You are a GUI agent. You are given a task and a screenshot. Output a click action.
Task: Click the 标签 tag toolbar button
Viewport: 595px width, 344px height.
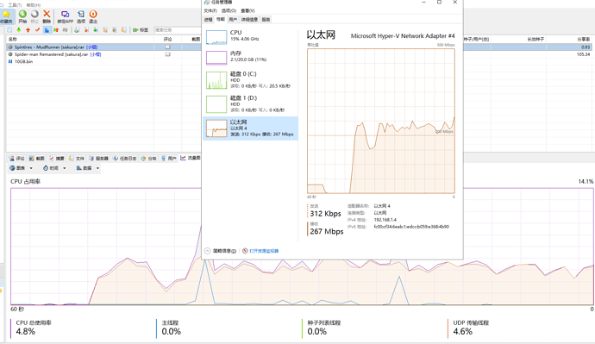(x=141, y=30)
